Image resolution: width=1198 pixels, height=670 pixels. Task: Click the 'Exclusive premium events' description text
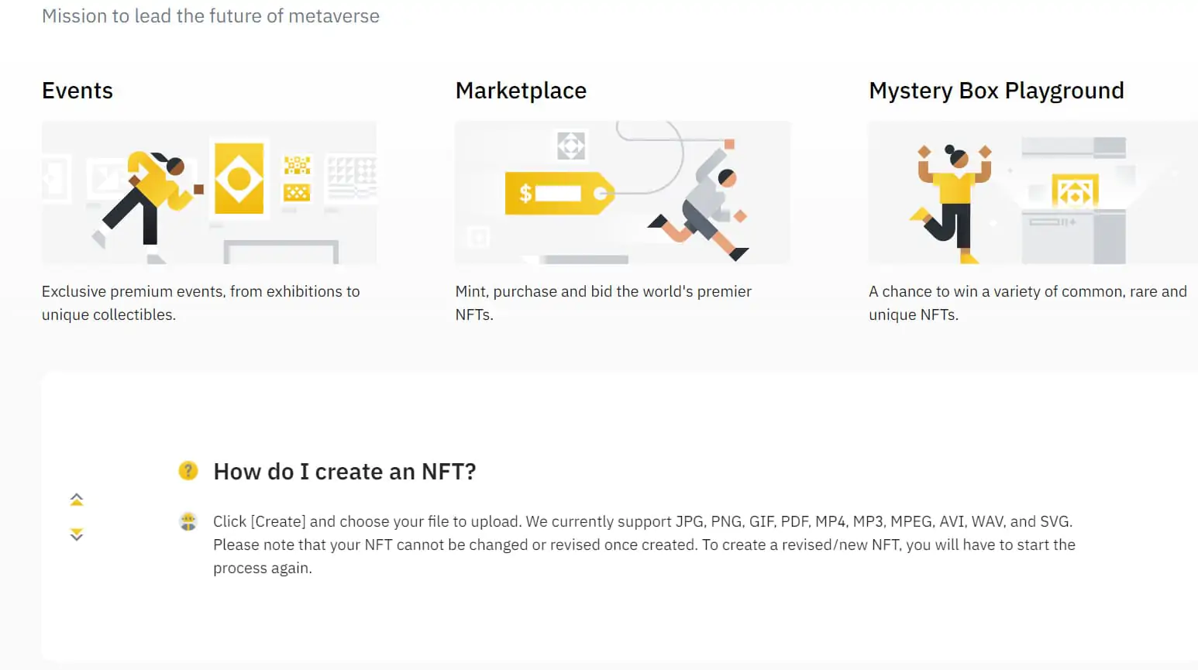[x=201, y=303]
